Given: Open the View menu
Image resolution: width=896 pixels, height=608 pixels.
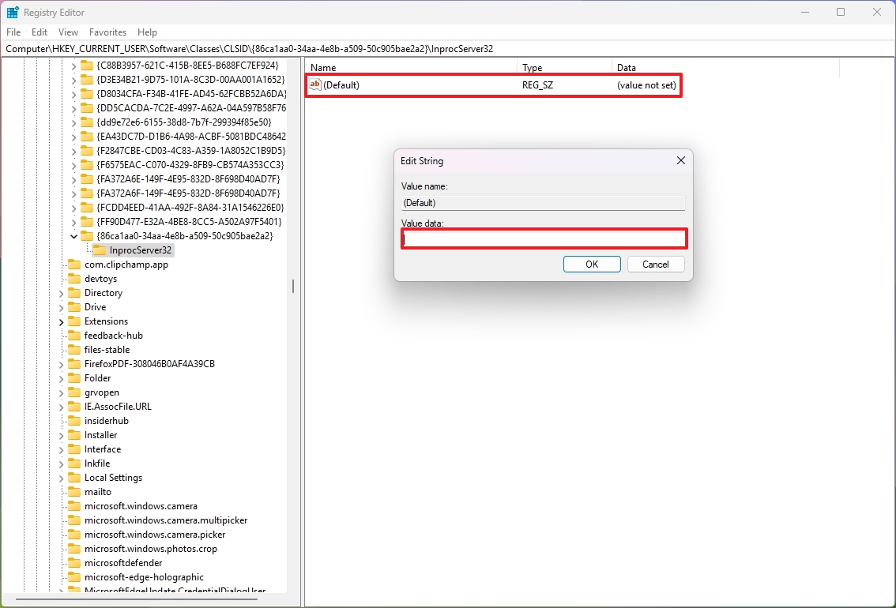Looking at the screenshot, I should pyautogui.click(x=68, y=32).
